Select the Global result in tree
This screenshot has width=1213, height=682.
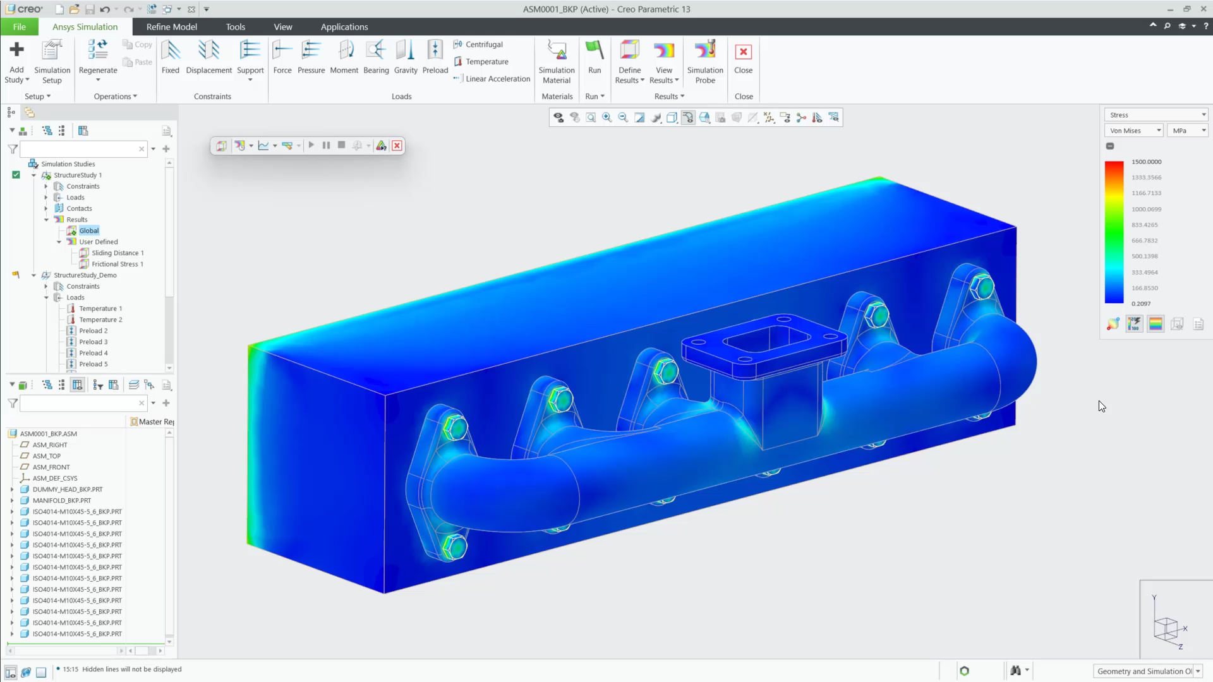click(89, 230)
